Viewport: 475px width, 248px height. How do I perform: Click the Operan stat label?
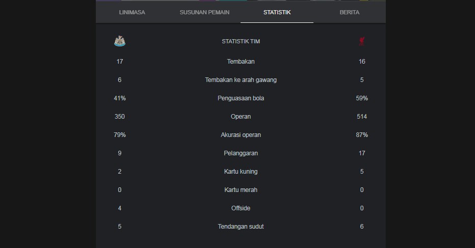241,117
